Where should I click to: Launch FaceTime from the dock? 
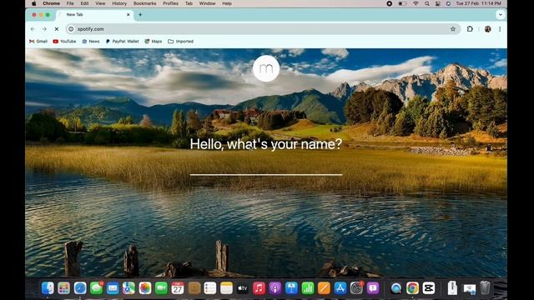(161, 288)
